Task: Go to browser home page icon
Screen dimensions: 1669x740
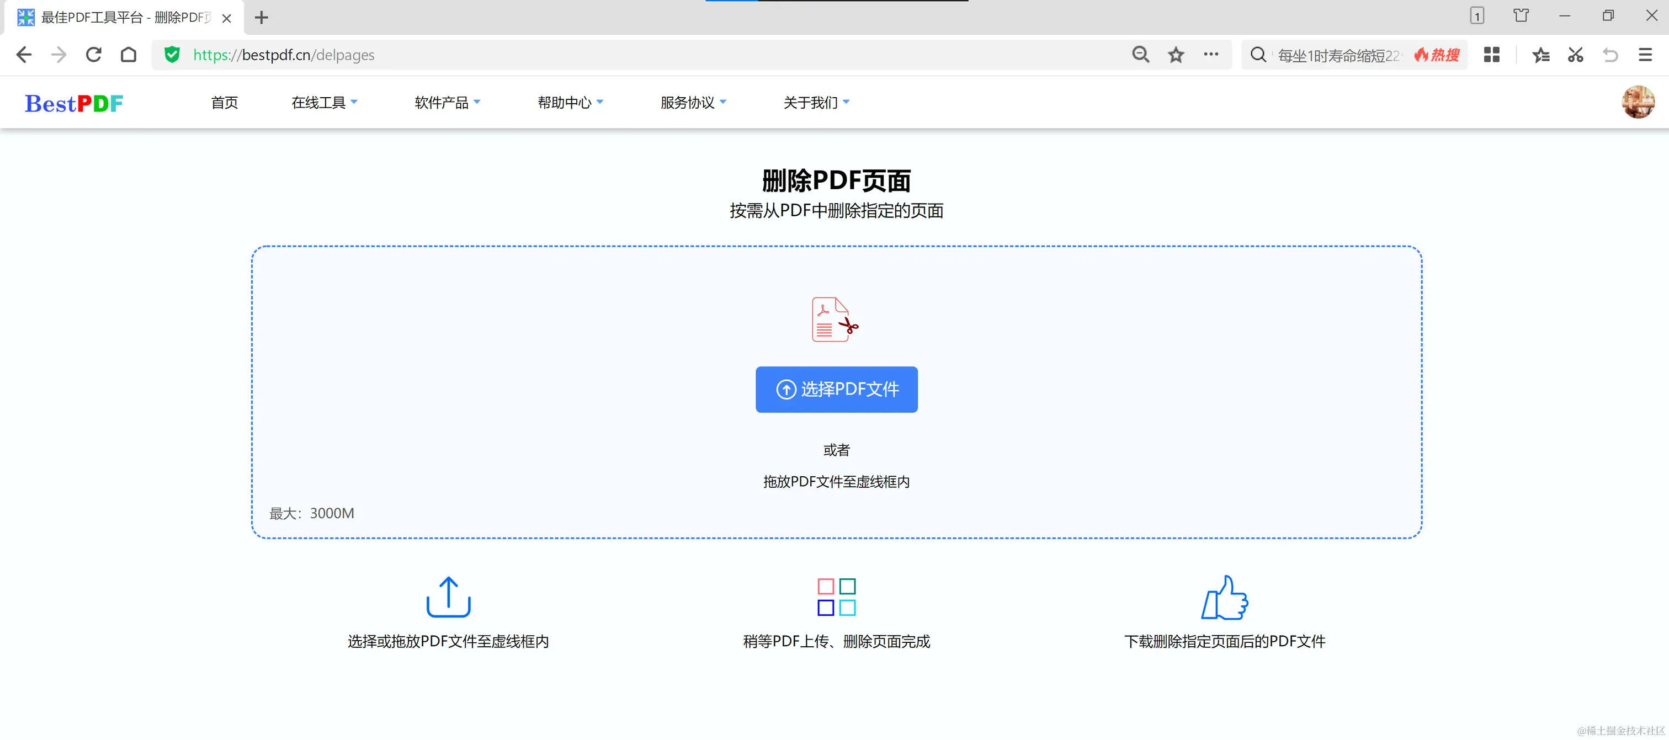Action: [x=129, y=55]
